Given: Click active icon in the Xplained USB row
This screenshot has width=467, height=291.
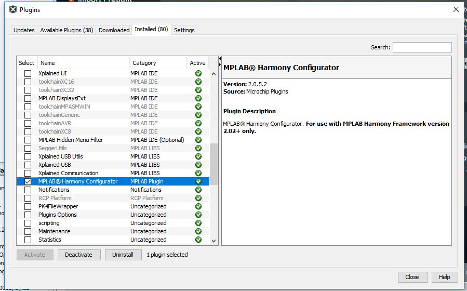Looking at the screenshot, I should (x=198, y=165).
